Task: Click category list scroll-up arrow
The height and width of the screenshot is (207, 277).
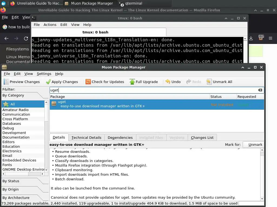Action: point(46,102)
